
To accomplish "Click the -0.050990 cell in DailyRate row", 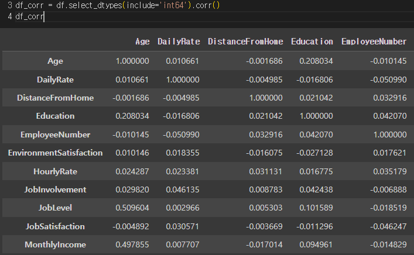I will pyautogui.click(x=388, y=80).
